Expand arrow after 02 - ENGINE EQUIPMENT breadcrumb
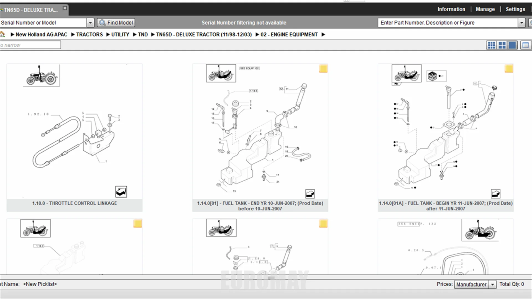The image size is (532, 299). pyautogui.click(x=323, y=35)
